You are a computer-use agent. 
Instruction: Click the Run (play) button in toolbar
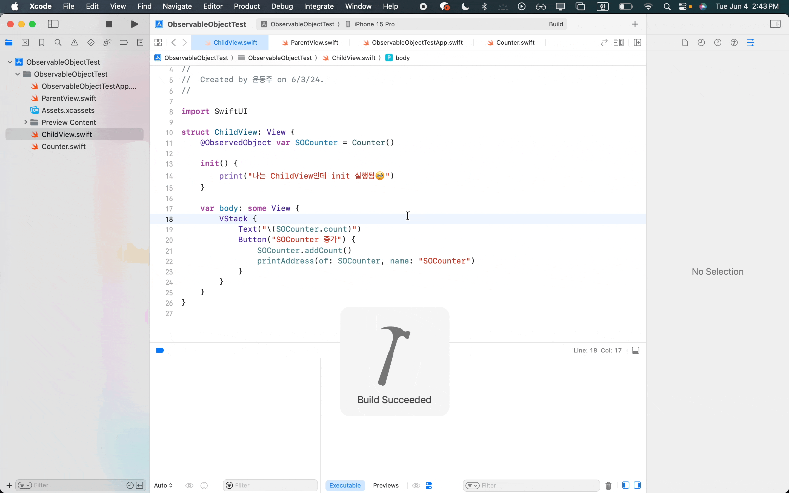[134, 24]
